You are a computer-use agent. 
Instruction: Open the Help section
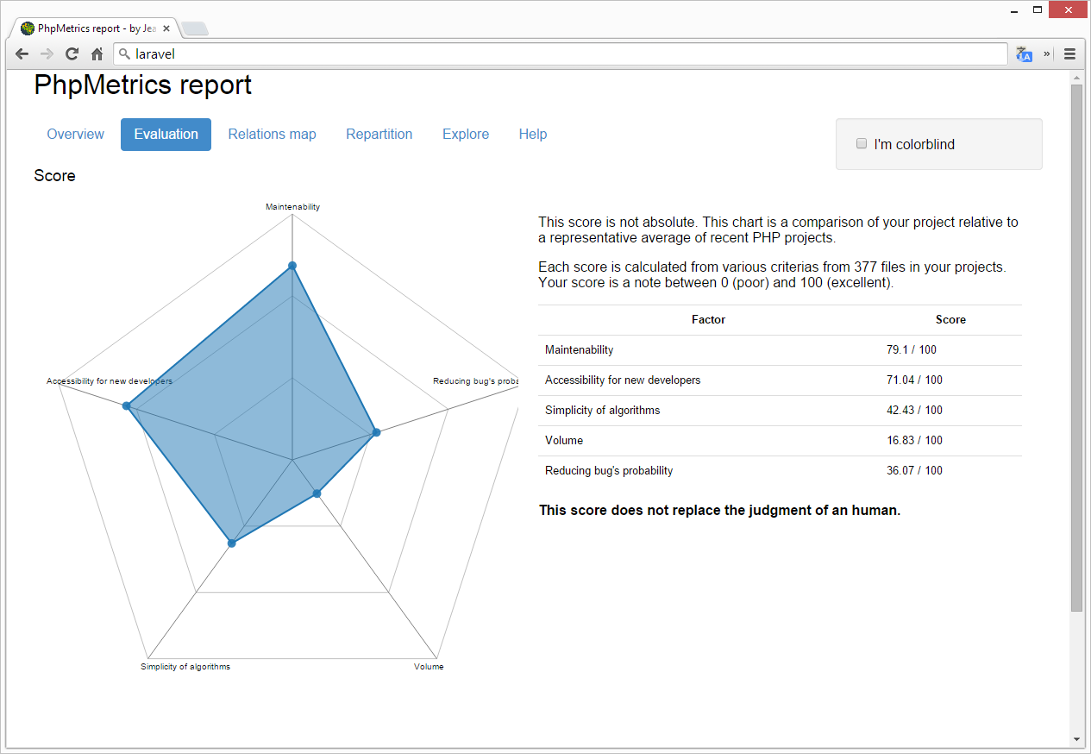pyautogui.click(x=532, y=134)
